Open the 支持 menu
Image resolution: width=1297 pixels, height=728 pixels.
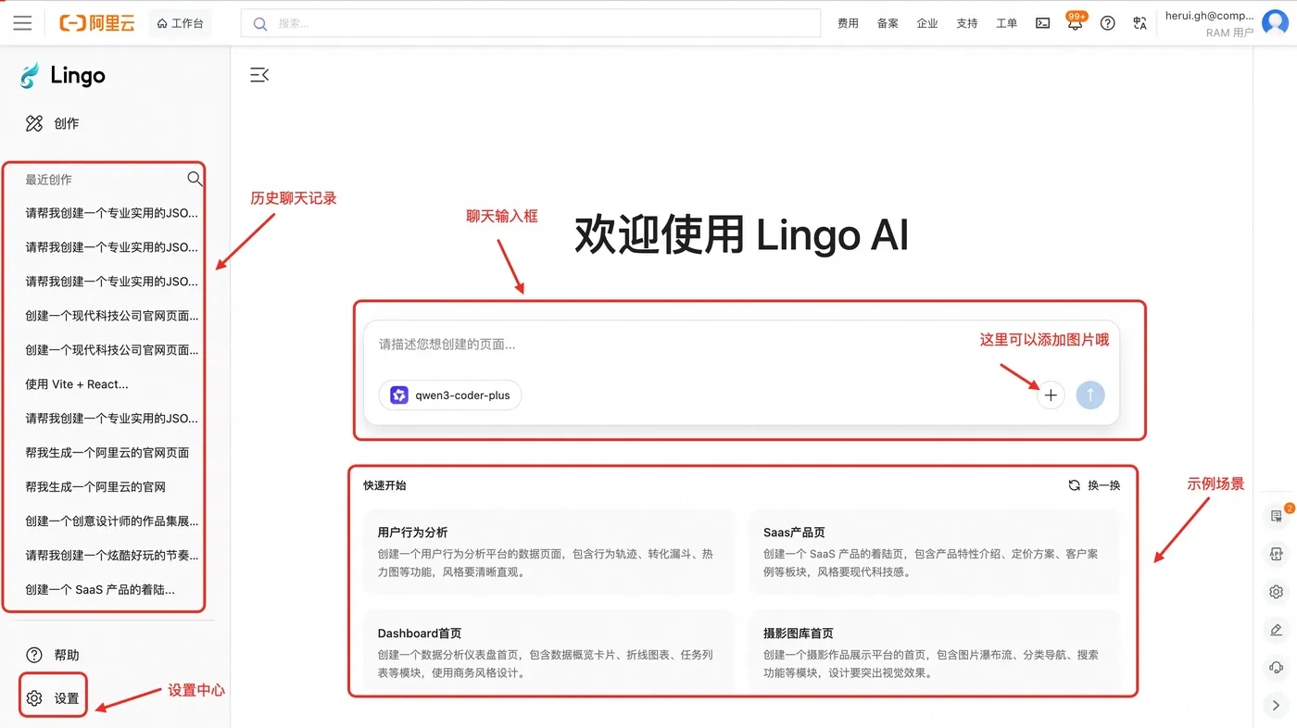(967, 23)
